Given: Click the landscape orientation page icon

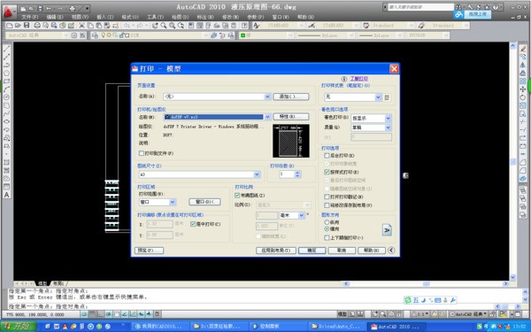Looking at the screenshot, I should coord(387,230).
